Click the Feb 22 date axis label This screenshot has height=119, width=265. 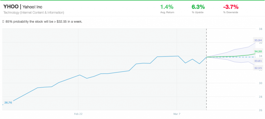(78, 114)
